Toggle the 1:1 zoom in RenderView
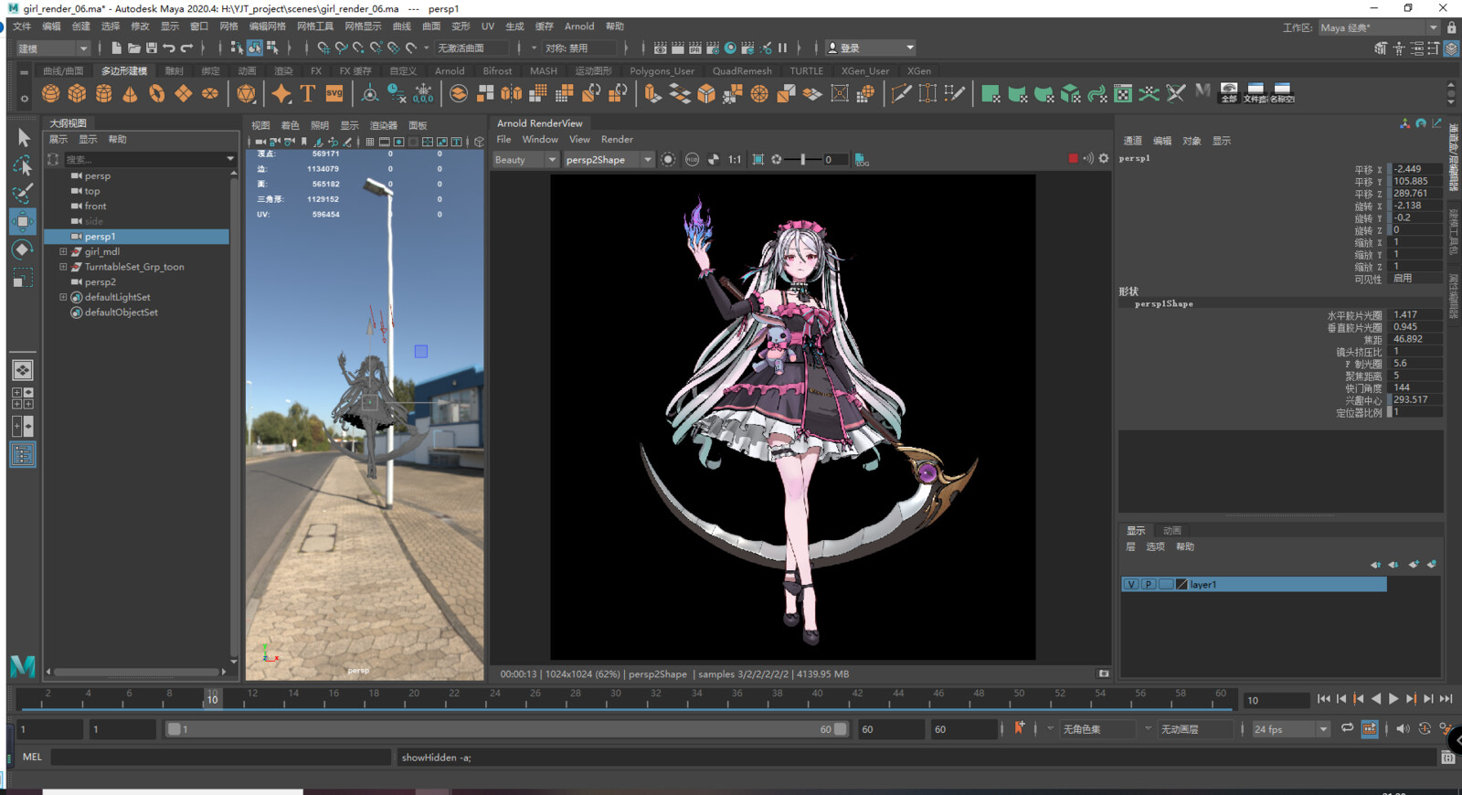1462x795 pixels. click(735, 160)
